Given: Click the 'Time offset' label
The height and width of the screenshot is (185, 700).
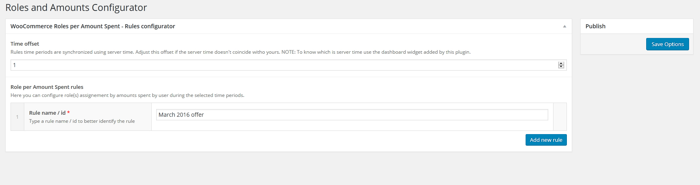Looking at the screenshot, I should [25, 44].
